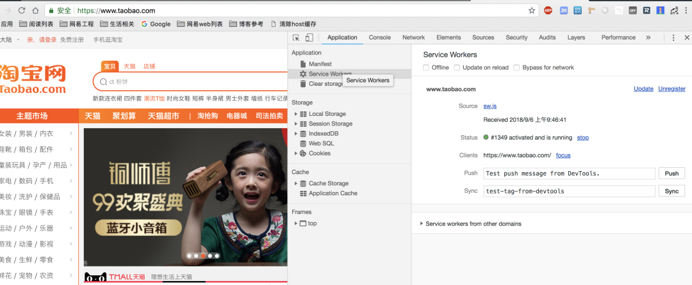Toggle the device toolbar icon
Screen dimensions: 692x285
tap(309, 38)
